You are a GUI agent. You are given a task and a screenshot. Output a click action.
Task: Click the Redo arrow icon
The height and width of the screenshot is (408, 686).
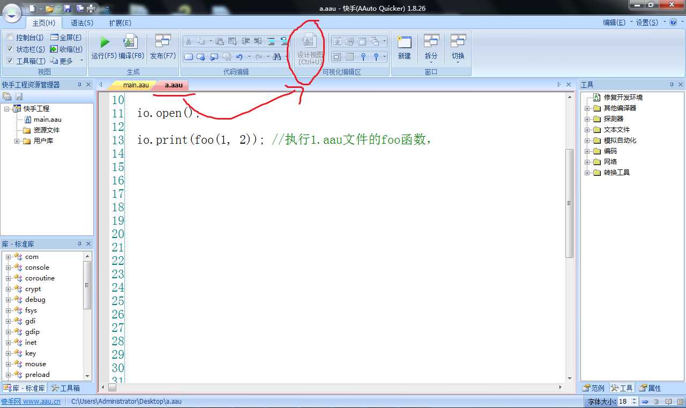pyautogui.click(x=259, y=56)
